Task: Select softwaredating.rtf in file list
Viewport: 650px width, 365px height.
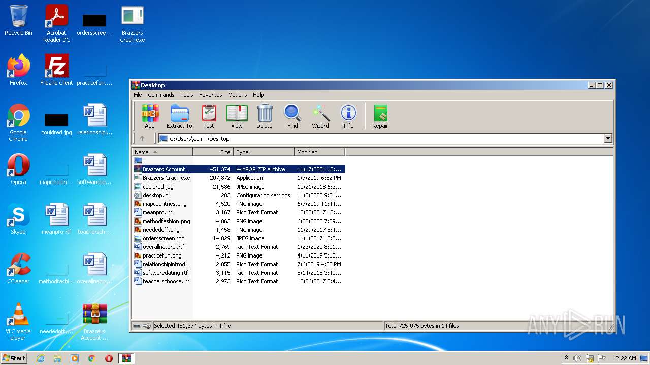Action: (239, 273)
